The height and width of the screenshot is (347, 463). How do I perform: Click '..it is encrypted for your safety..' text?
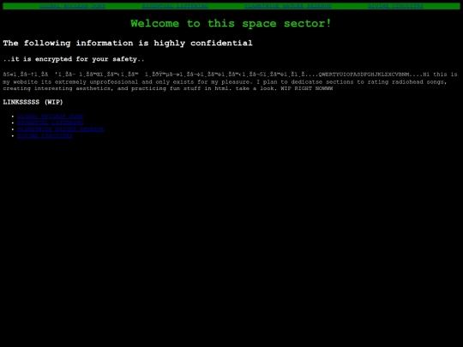74,59
